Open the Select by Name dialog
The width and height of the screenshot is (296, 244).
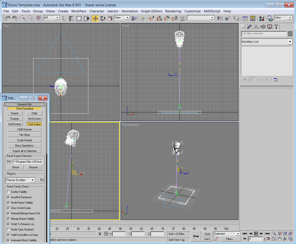point(71,18)
